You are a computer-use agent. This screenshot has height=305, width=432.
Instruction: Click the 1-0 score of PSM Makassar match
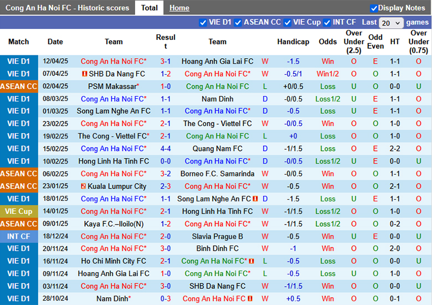[165, 87]
